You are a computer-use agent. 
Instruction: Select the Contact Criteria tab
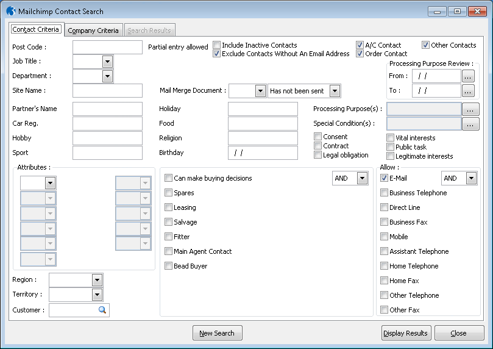pos(37,29)
